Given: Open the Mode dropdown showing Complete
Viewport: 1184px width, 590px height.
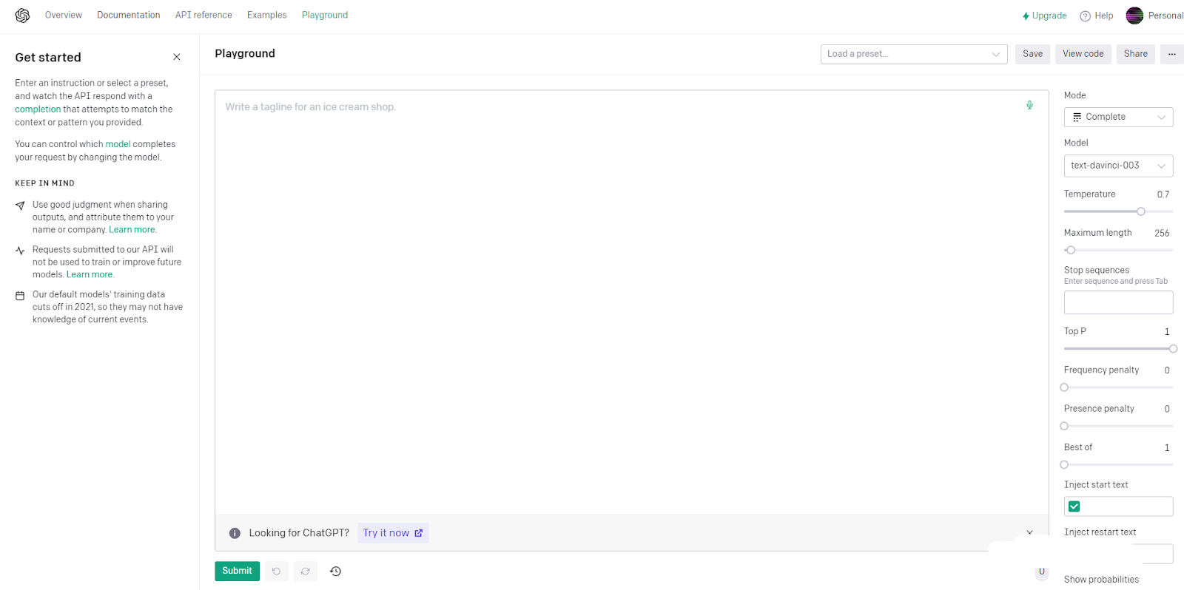Looking at the screenshot, I should click(x=1117, y=117).
